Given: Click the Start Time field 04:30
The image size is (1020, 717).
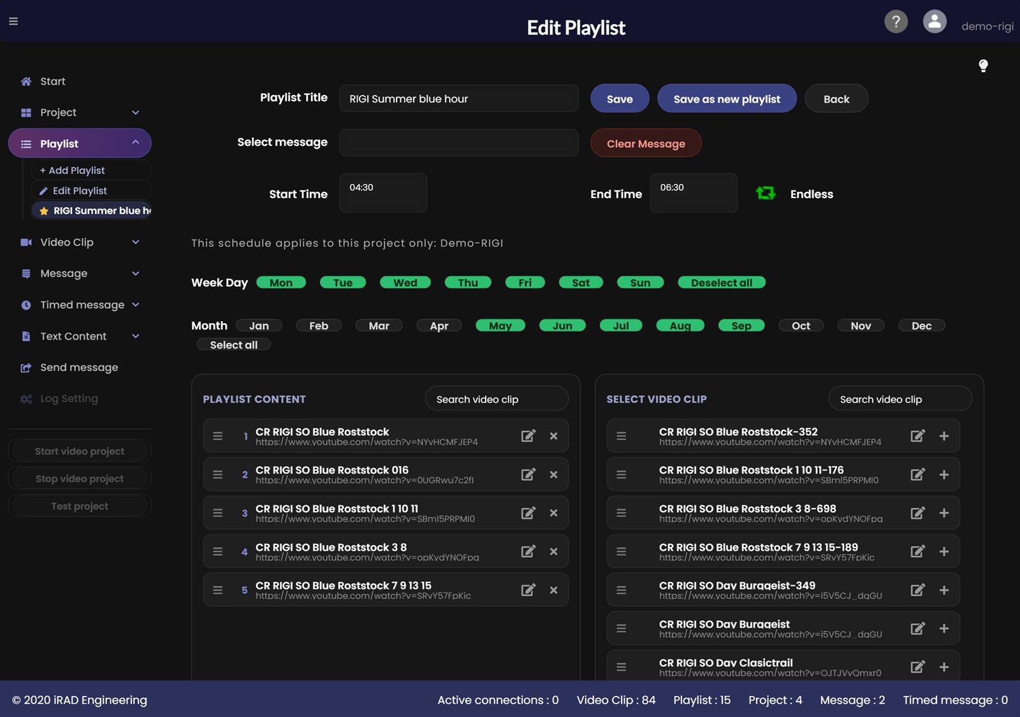Looking at the screenshot, I should pos(383,193).
